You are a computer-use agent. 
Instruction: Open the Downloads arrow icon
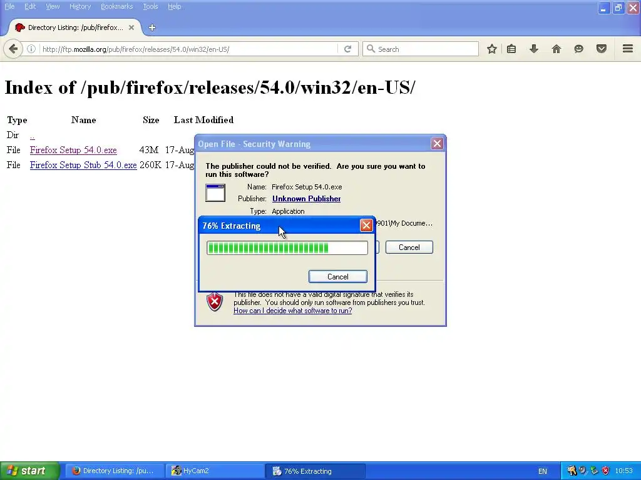[534, 49]
